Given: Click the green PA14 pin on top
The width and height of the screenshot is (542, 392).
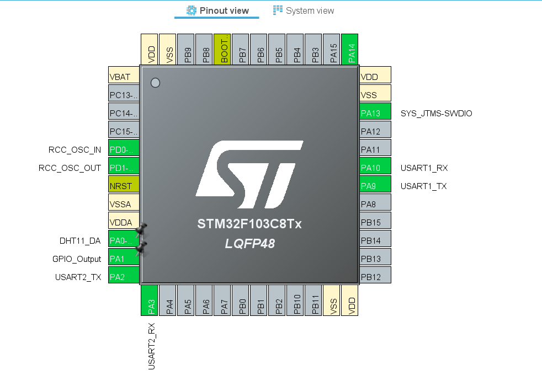Looking at the screenshot, I should 349,49.
